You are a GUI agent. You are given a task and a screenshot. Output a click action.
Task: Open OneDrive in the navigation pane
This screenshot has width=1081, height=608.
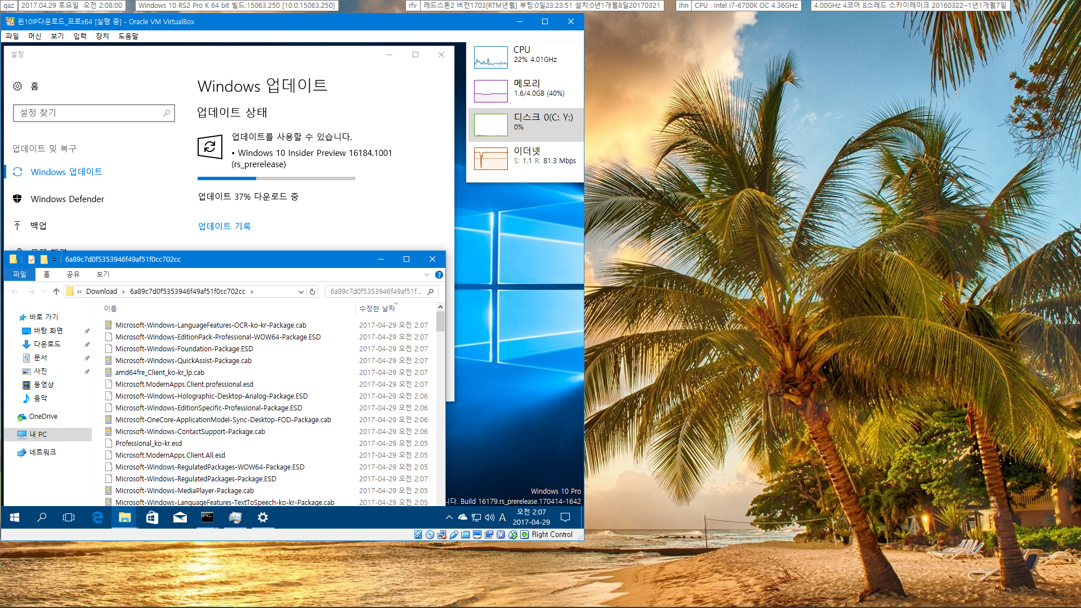point(43,417)
